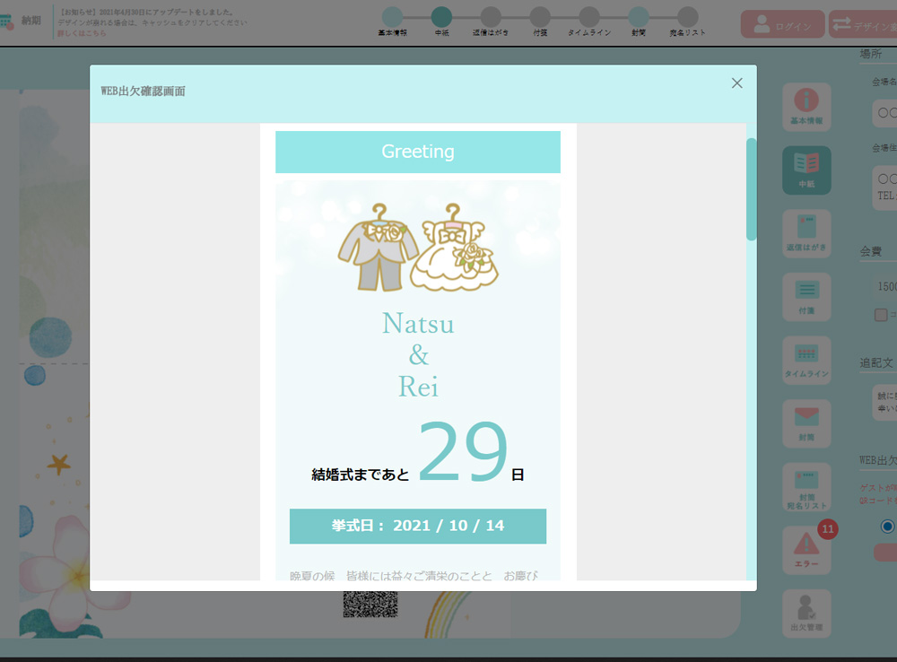Go to 宛名リスト step in top progress bar
The width and height of the screenshot is (897, 662).
point(688,17)
